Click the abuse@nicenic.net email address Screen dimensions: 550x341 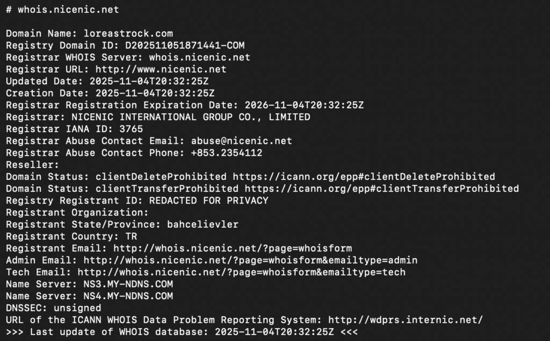coord(241,141)
